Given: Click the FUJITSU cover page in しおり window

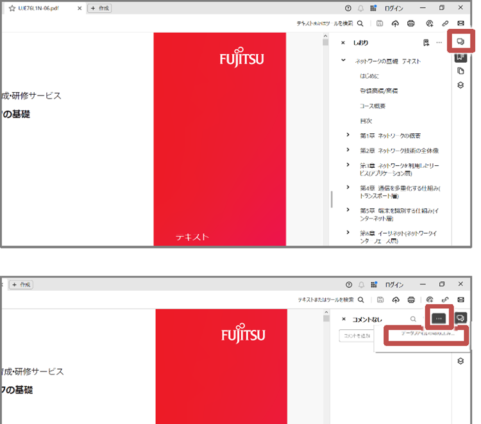Looking at the screenshot, I should pyautogui.click(x=219, y=139).
